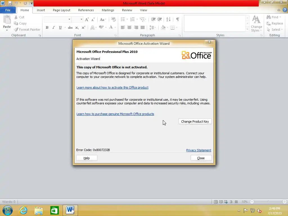Viewport: 288px width, 216px height.
Task: Center the text alignment
Action: 129,28
